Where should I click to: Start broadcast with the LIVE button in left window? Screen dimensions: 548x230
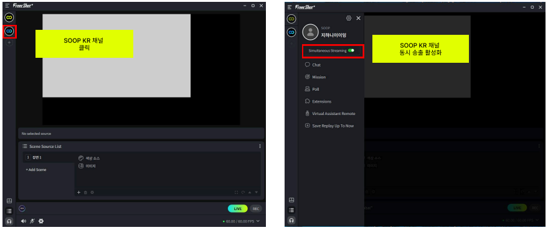238,208
